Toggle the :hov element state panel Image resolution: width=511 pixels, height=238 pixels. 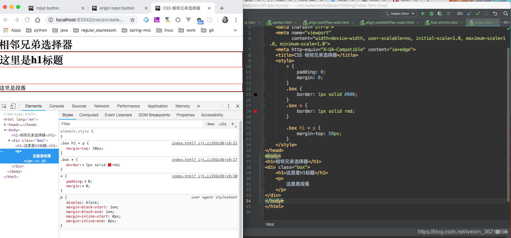click(x=210, y=124)
